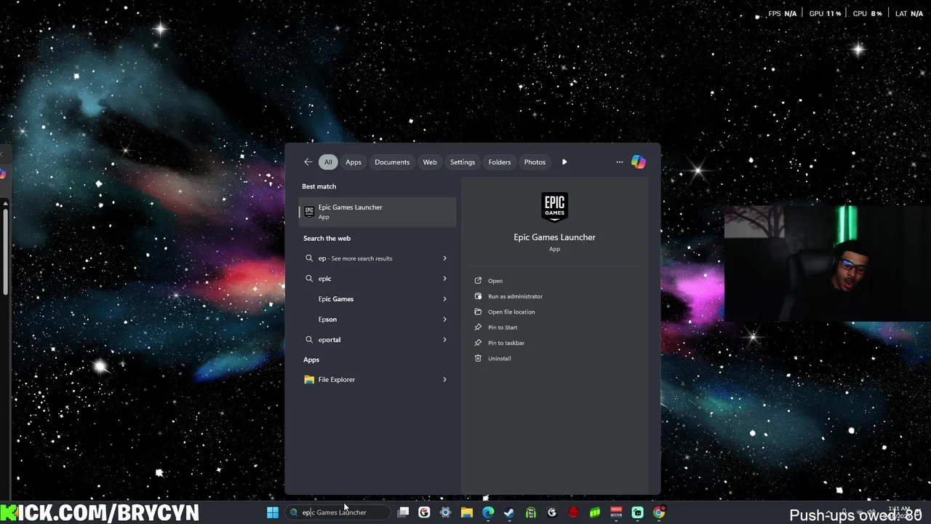Screen dimensions: 931x524
Task: Open the Voicemeeter taskbar icon
Action: tap(616, 512)
